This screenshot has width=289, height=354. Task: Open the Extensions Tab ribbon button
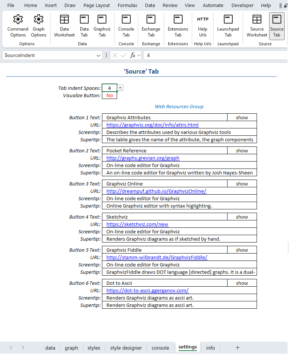[178, 26]
